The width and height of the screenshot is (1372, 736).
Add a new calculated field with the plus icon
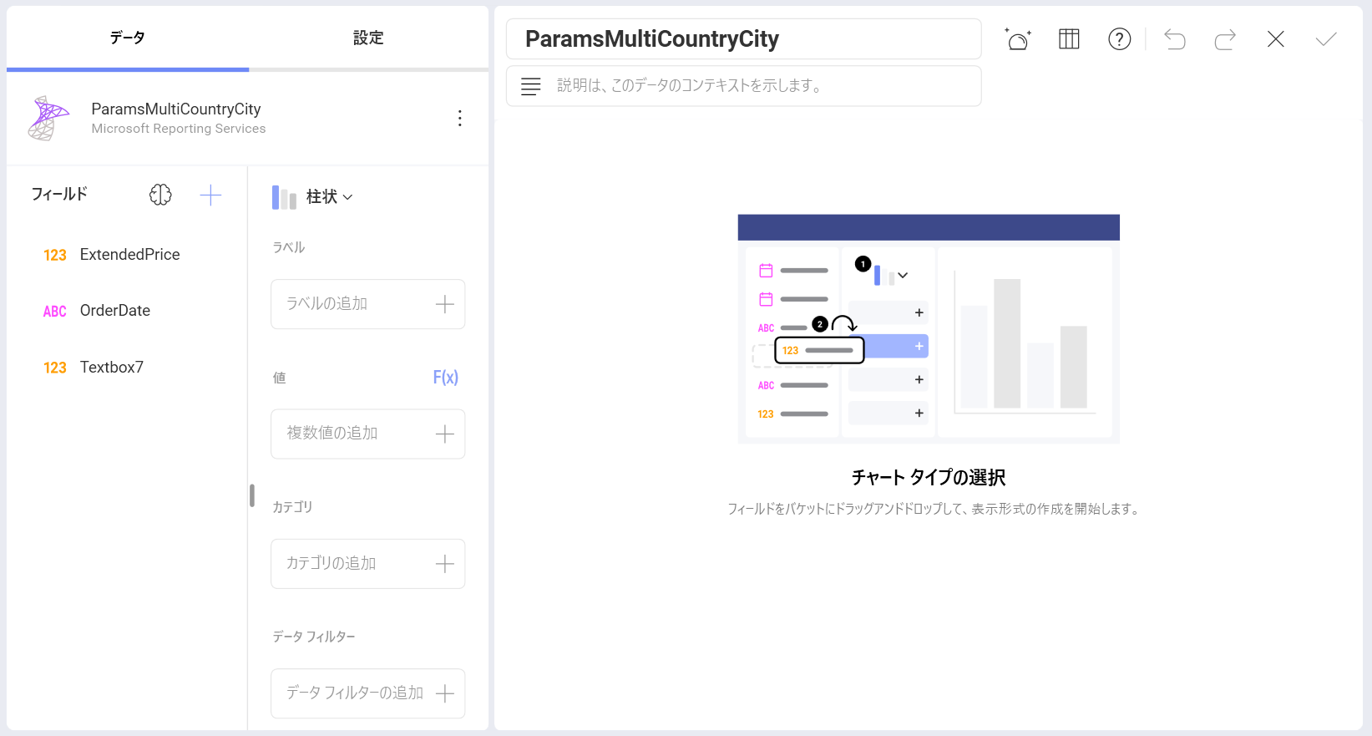pos(210,195)
